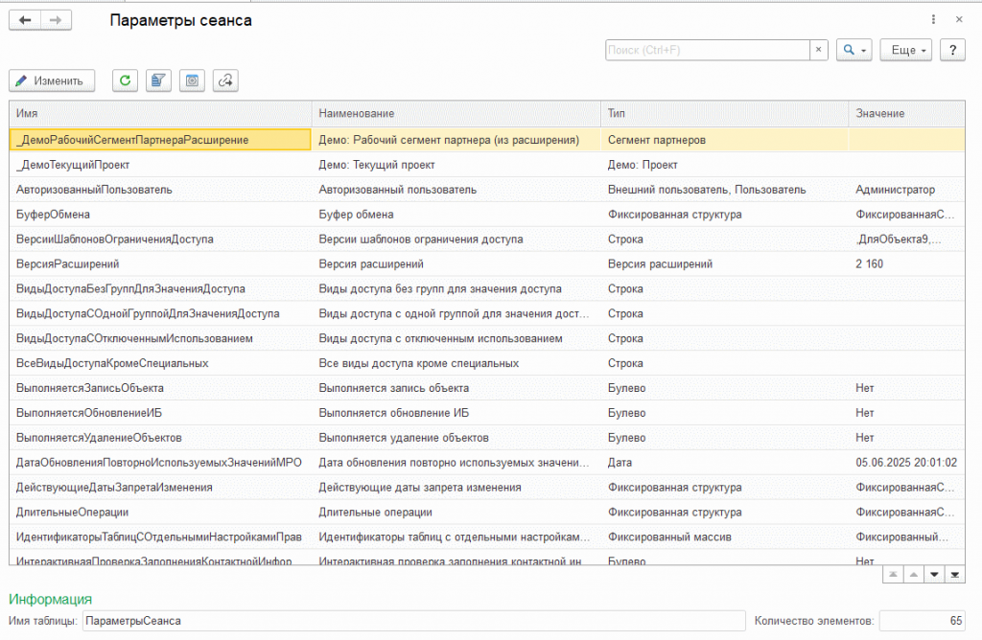Click the Имя таблицы field ПараметрыСеанса
982x640 pixels.
(414, 621)
